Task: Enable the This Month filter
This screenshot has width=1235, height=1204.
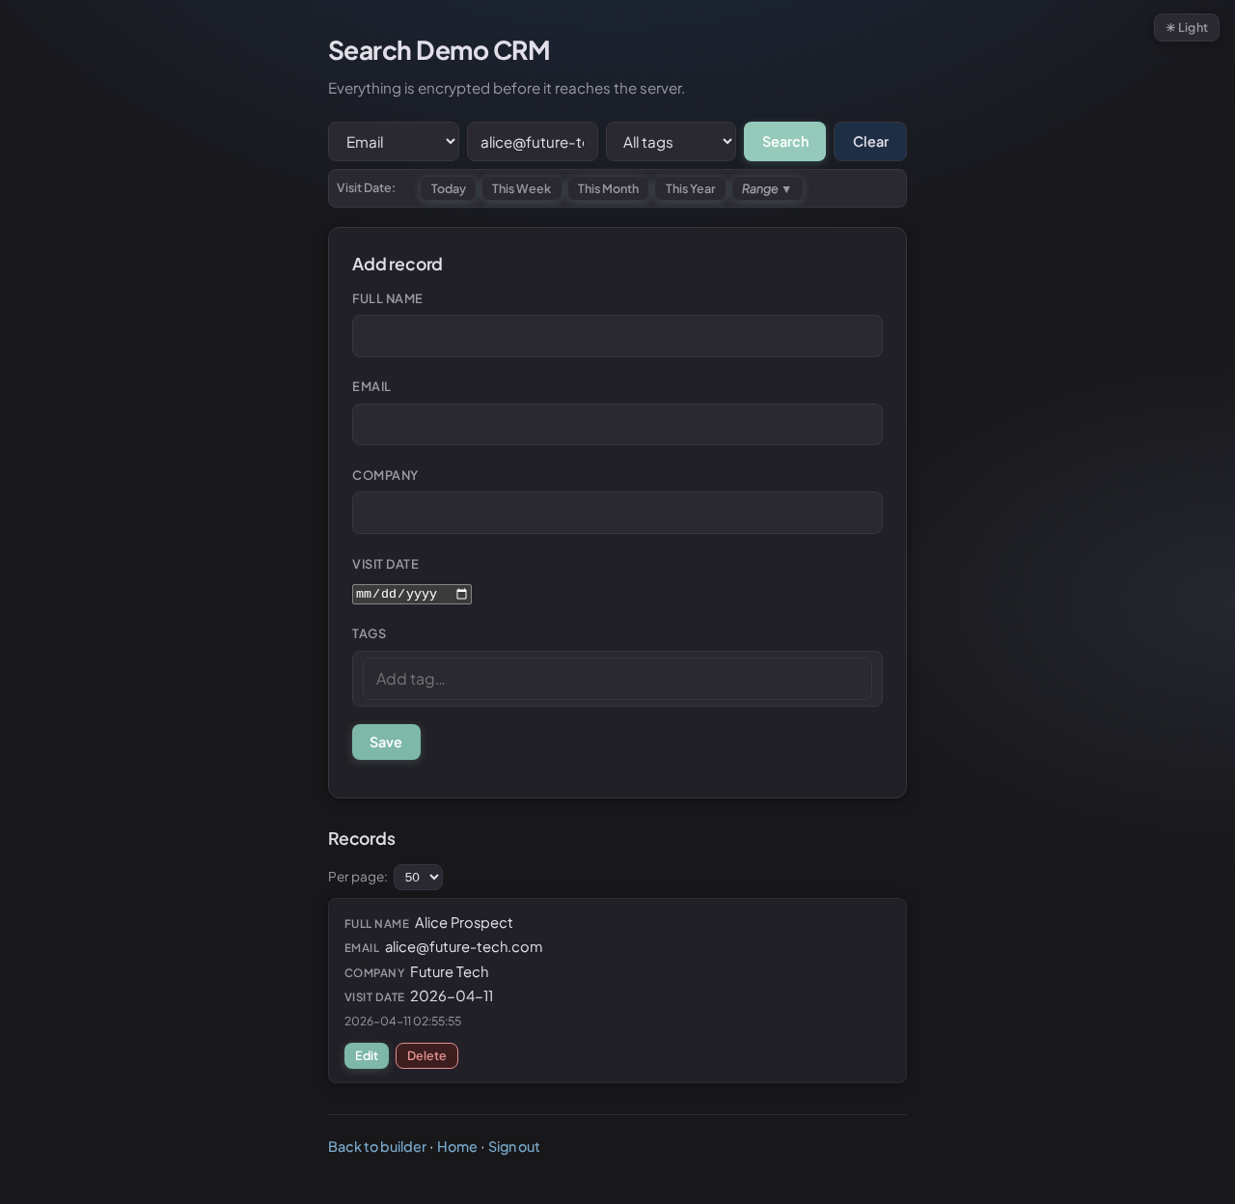Action: coord(607,188)
